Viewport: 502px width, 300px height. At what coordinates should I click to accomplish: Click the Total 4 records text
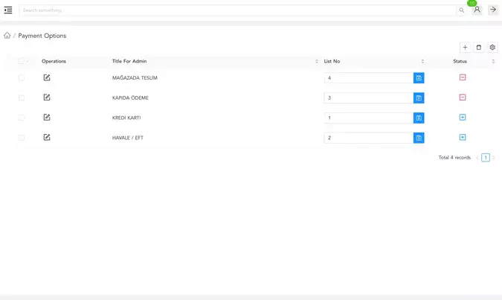(454, 157)
